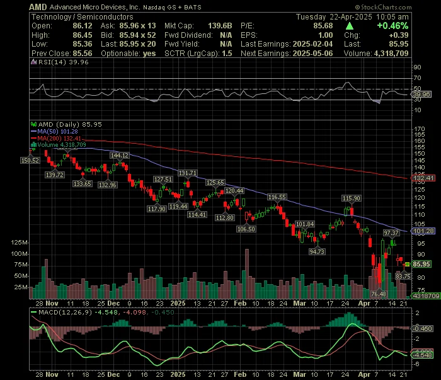This screenshot has height=380, width=441.
Task: Click the Volume value 4,318,709 in header
Action: (x=391, y=54)
